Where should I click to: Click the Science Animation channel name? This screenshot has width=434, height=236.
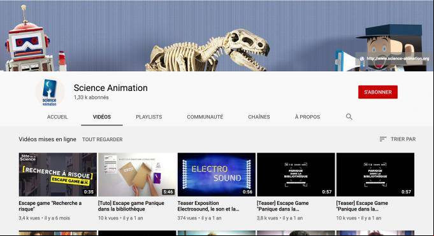click(x=111, y=88)
